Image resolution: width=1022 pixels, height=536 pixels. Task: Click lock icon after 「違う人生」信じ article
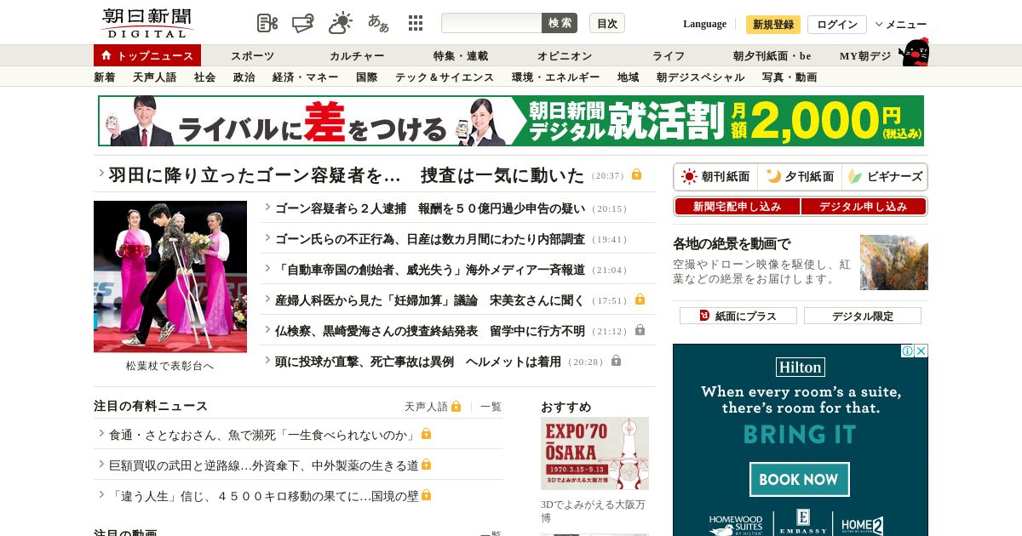tap(426, 495)
